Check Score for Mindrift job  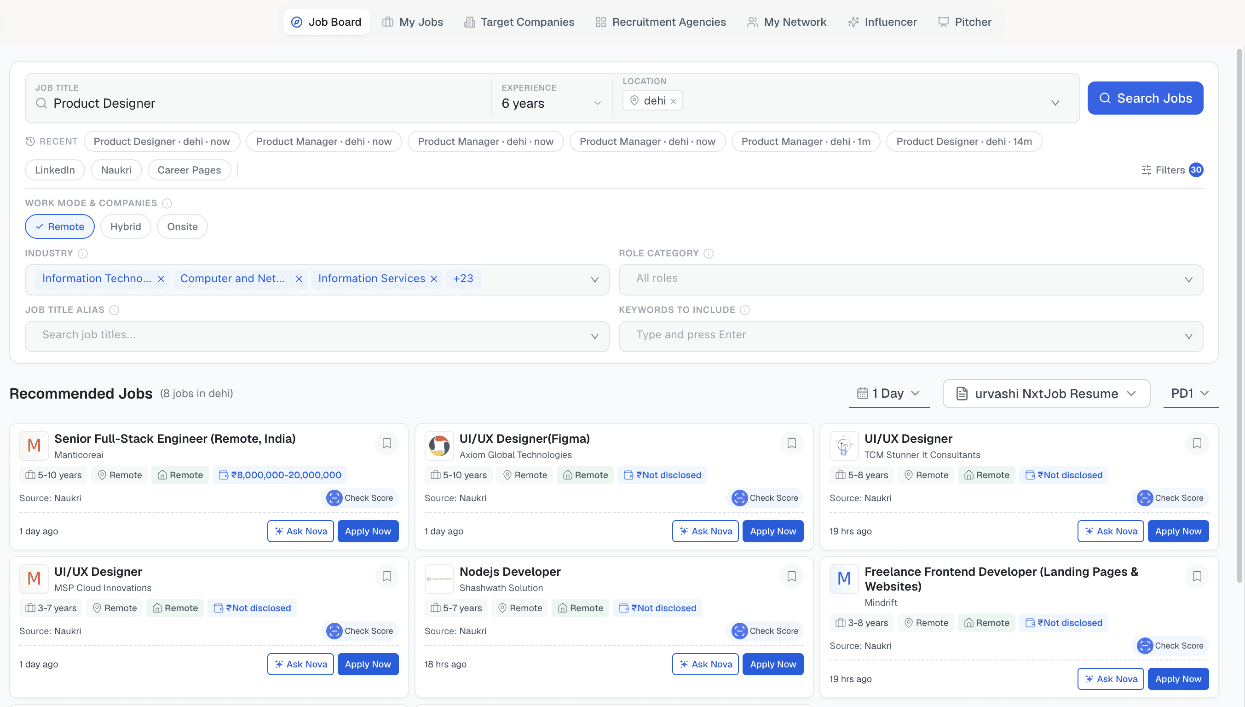click(1170, 646)
